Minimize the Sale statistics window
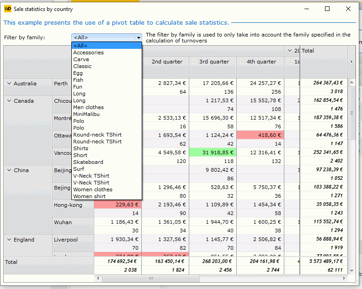Screen dimensions: 362x289 pyautogui.click(x=307, y=9)
